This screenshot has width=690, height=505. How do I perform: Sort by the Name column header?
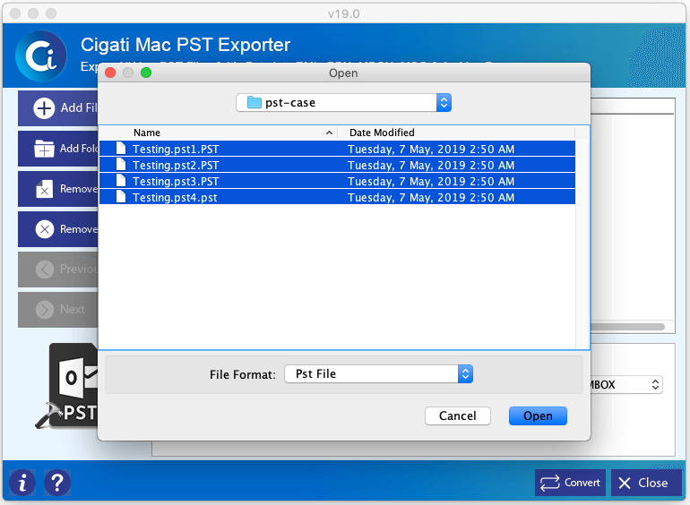coord(147,133)
